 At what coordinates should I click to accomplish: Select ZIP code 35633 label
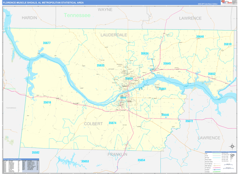click(x=100, y=65)
